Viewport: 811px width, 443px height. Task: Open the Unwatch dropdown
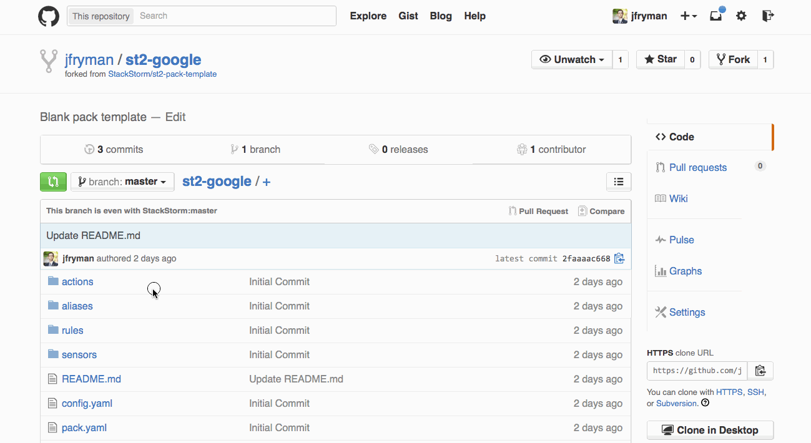[572, 59]
